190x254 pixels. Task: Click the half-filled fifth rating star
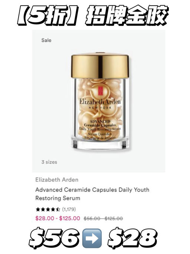coord(58,209)
